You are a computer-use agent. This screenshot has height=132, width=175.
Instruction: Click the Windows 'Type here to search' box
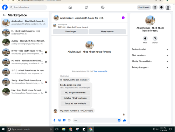(x=30, y=129)
